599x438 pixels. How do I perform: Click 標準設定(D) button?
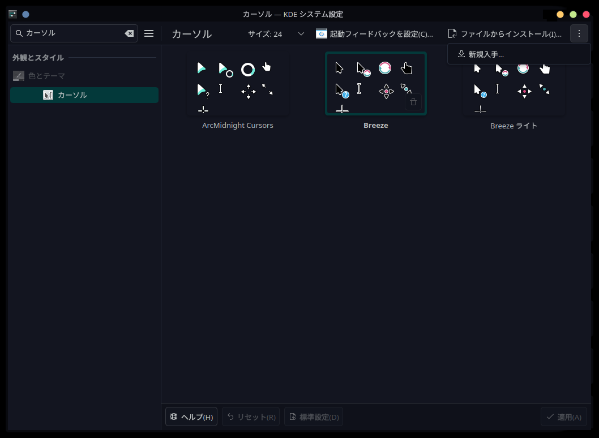314,416
